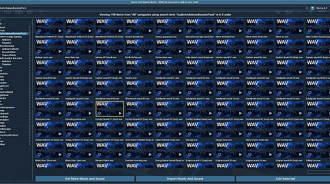Image resolution: width=330 pixels, height=184 pixels.
Task: Play Elevator Painel.wav preview
Action: click(x=120, y=155)
